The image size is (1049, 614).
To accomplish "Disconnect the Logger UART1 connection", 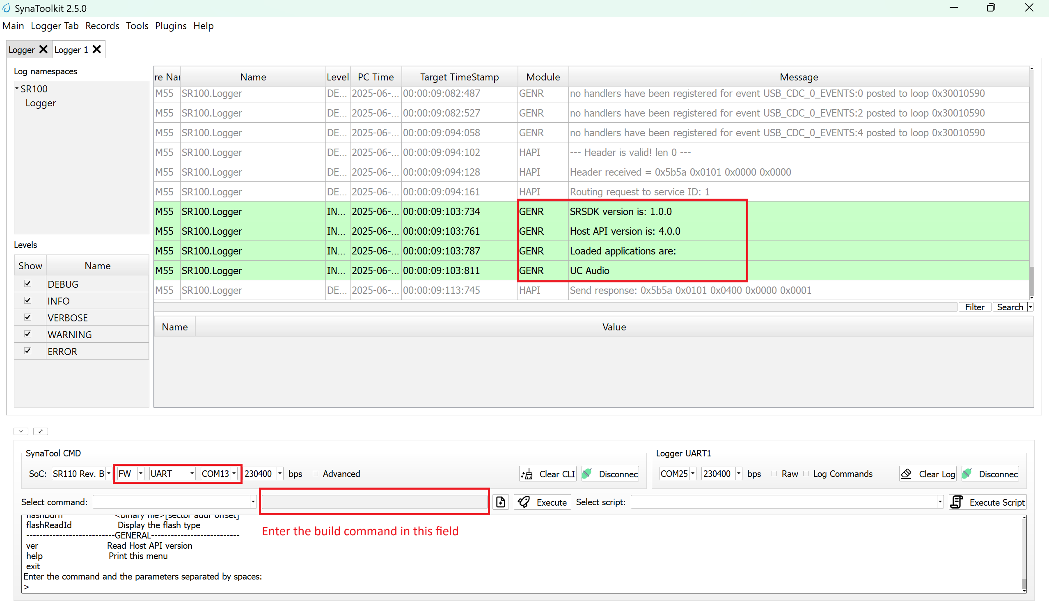I will click(x=990, y=474).
